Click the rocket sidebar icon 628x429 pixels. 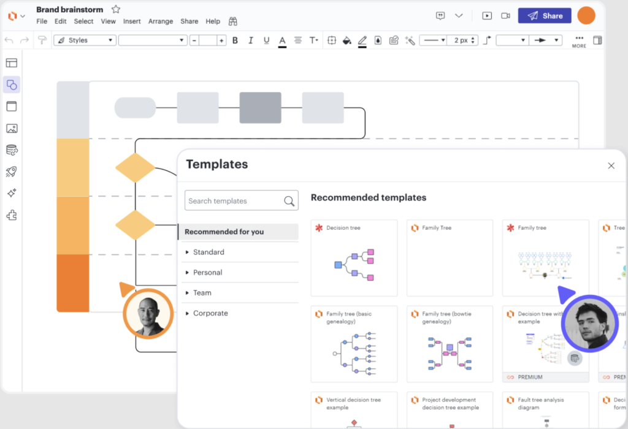12,172
